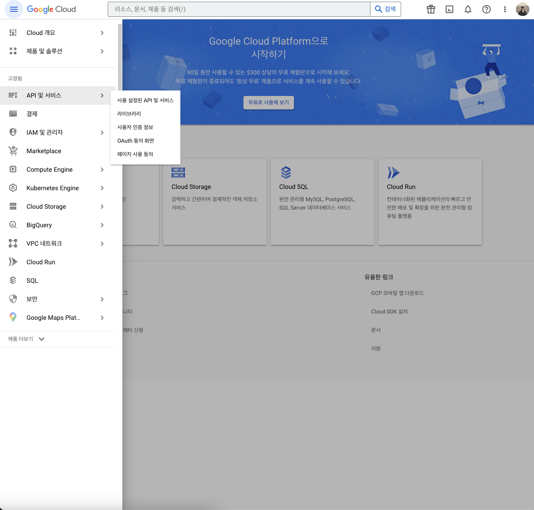Screen dimensions: 534x510
Task: Expand 제품 더보기 to show more products
Action: [26, 339]
